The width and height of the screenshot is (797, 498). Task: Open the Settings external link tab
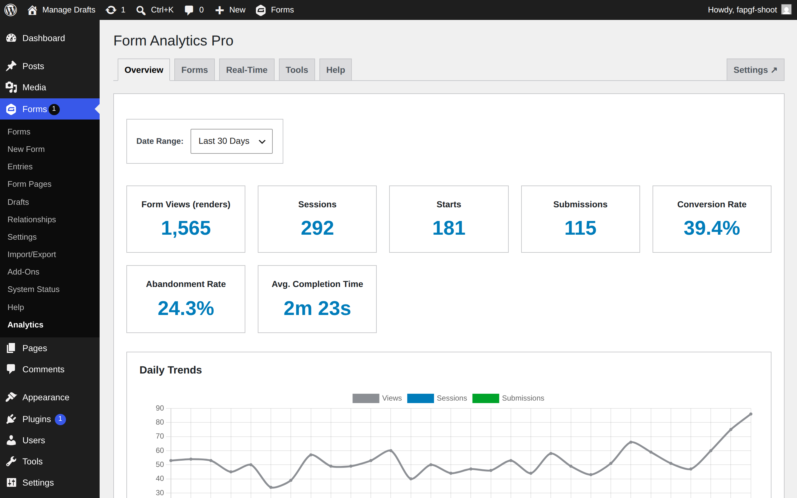755,70
